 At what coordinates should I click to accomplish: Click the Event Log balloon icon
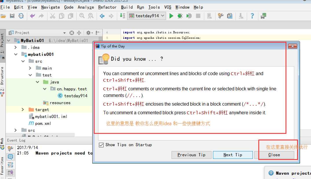pyautogui.click(x=10, y=157)
